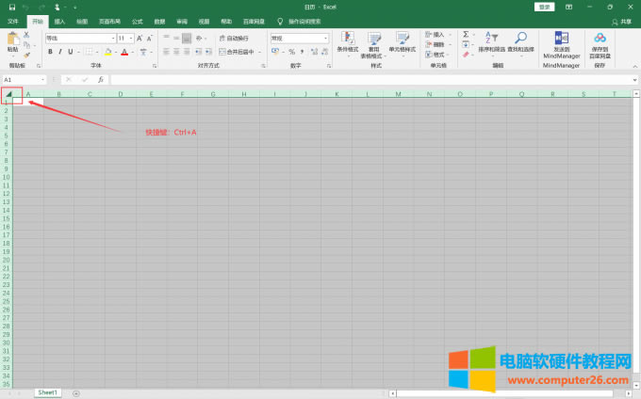641x399 pixels.
Task: Click the AutoSum sigma icon
Action: [466, 34]
